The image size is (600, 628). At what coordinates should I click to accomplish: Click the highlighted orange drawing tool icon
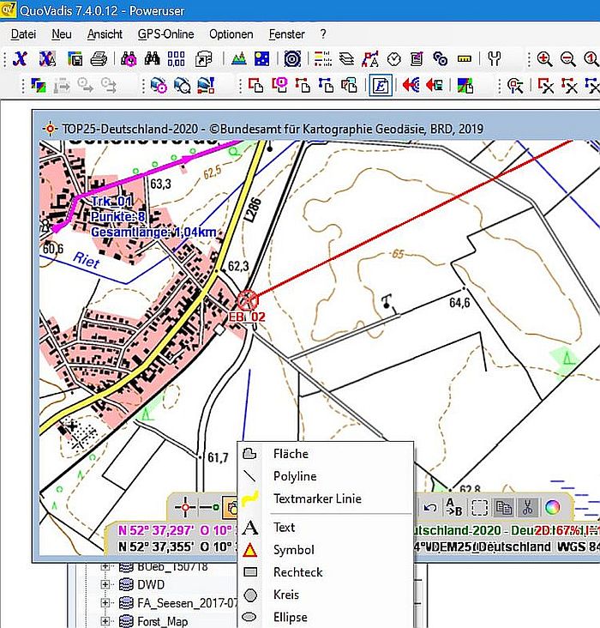[231, 507]
